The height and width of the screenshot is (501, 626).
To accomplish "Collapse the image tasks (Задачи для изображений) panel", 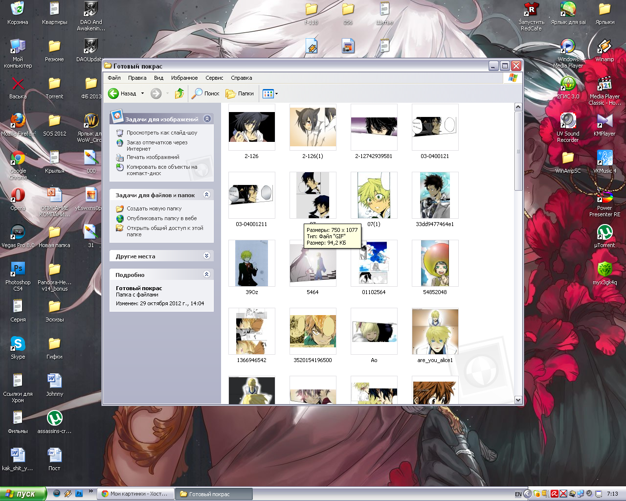I will tap(207, 119).
